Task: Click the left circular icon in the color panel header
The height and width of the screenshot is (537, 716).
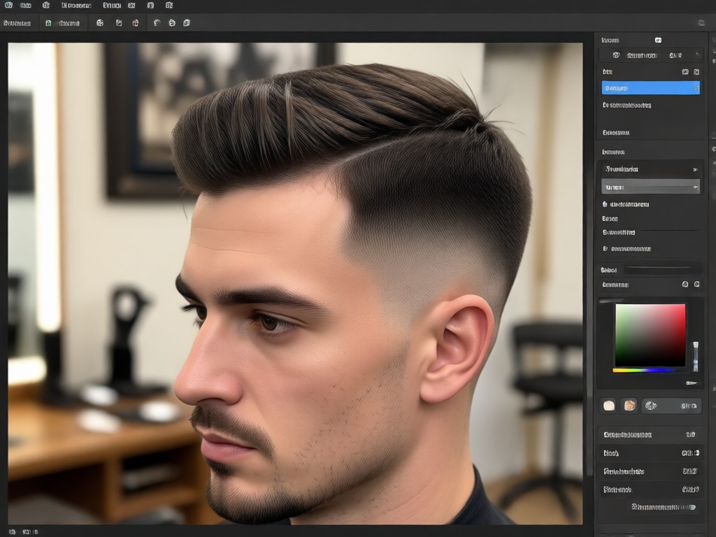Action: point(685,285)
